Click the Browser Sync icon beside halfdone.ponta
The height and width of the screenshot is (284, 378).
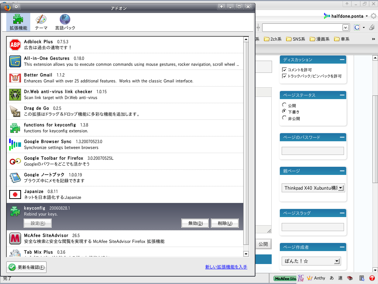pos(327,16)
